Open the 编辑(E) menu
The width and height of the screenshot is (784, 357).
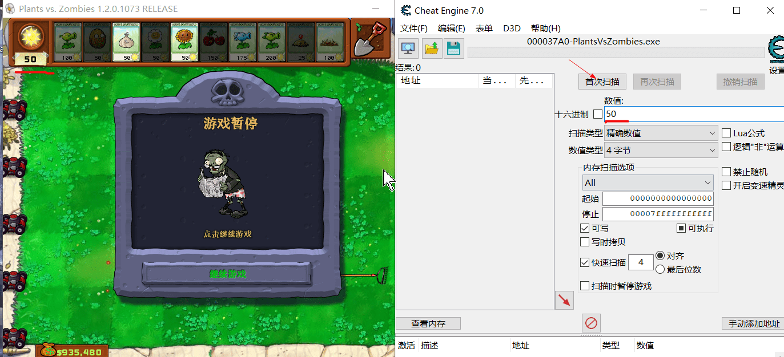pyautogui.click(x=451, y=29)
